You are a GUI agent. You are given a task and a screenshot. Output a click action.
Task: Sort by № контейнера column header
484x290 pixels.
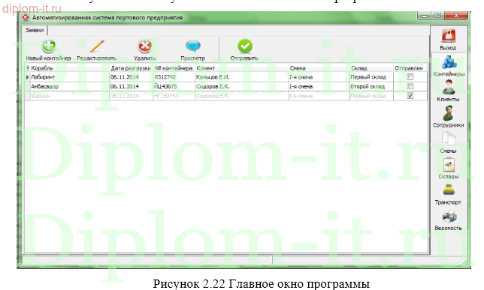point(174,68)
